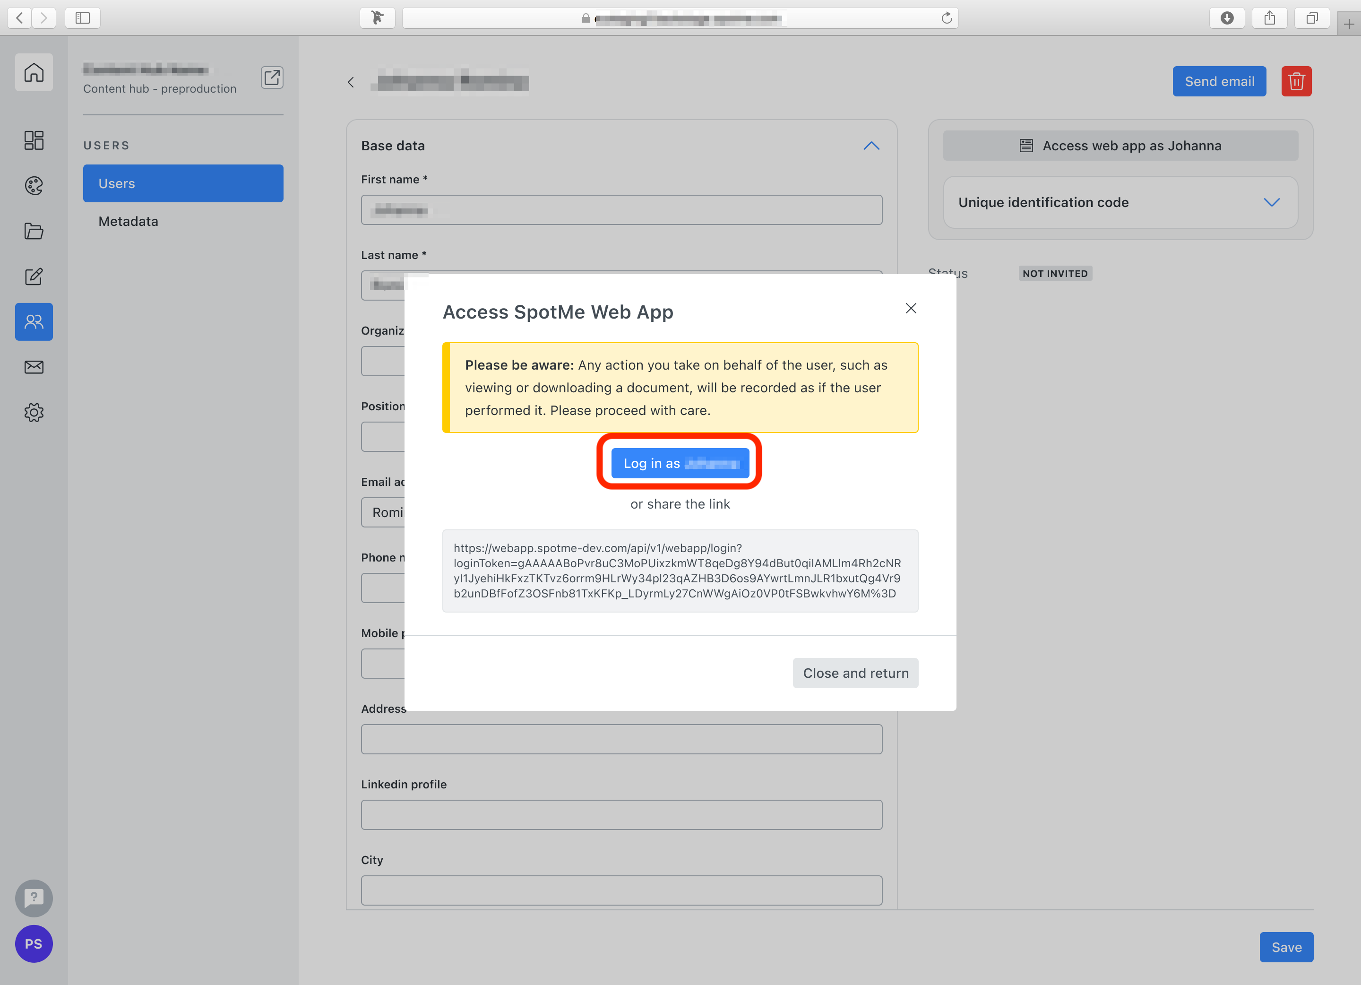Go back using the arrow above Base data
Viewport: 1361px width, 985px height.
click(x=351, y=82)
